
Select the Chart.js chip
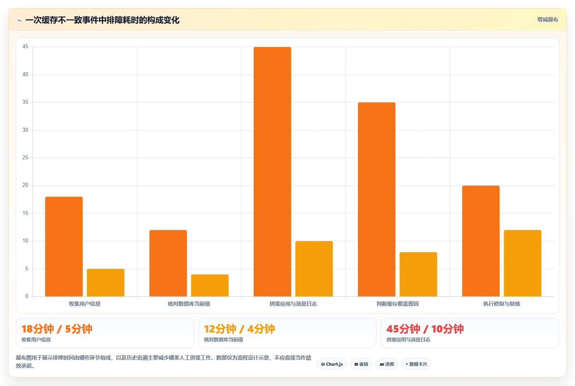coord(332,364)
